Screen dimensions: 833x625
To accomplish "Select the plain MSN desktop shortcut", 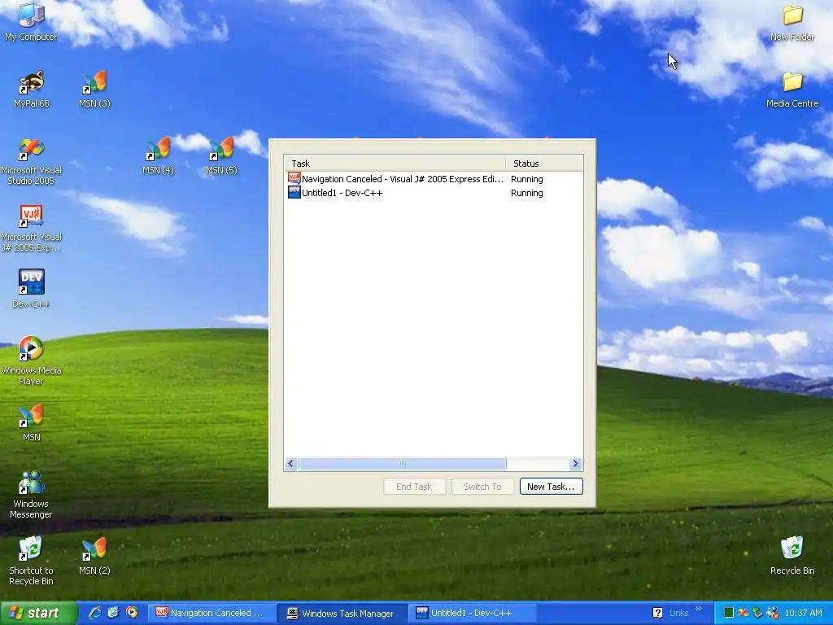I will [x=32, y=423].
